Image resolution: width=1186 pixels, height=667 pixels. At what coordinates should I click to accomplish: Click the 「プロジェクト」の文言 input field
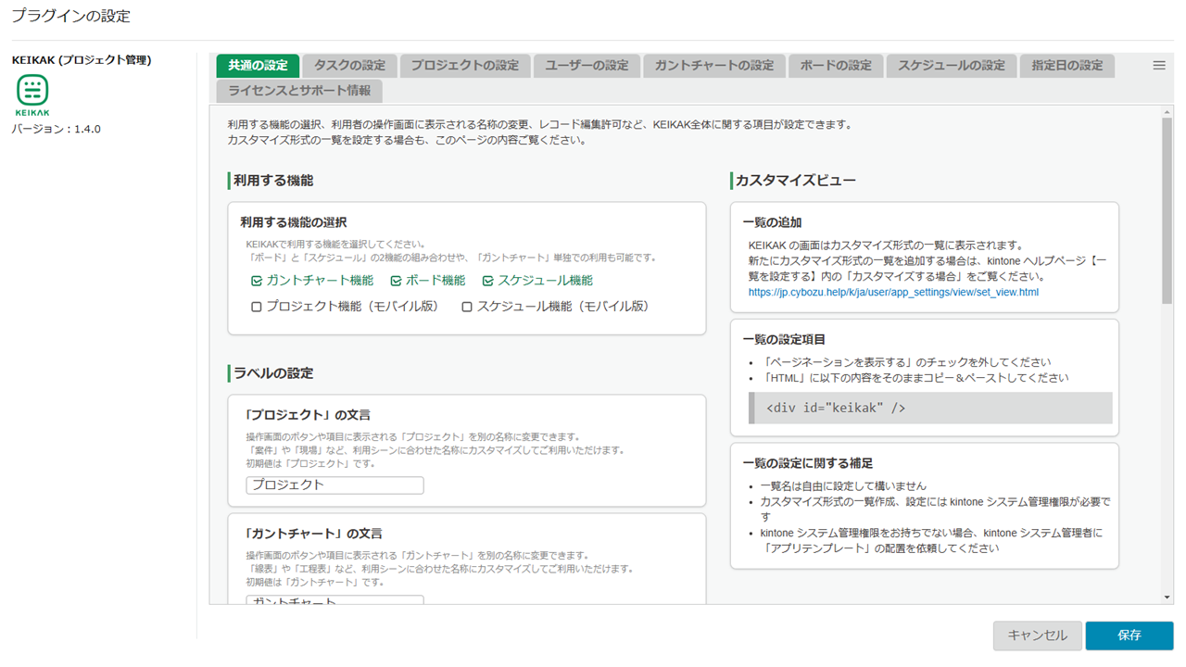[x=334, y=485]
